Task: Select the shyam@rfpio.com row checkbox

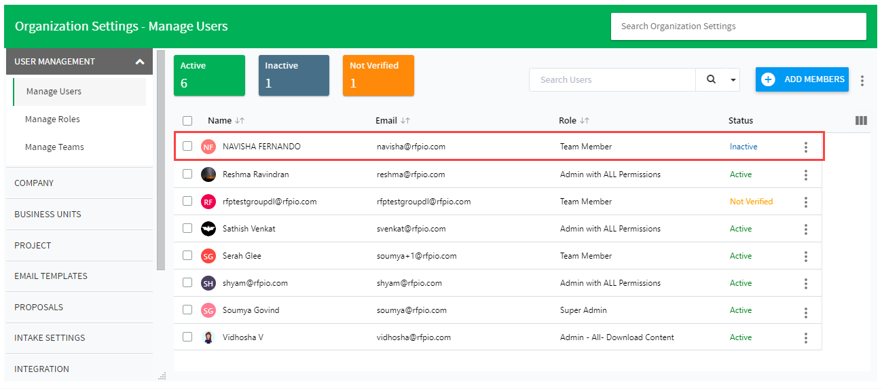Action: click(187, 282)
